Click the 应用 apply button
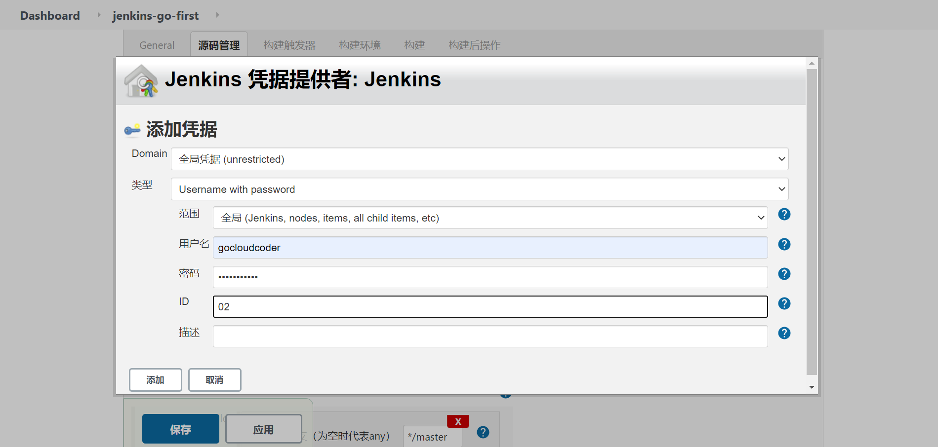 click(264, 428)
